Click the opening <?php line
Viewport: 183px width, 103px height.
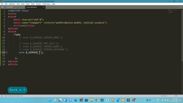click(17, 35)
